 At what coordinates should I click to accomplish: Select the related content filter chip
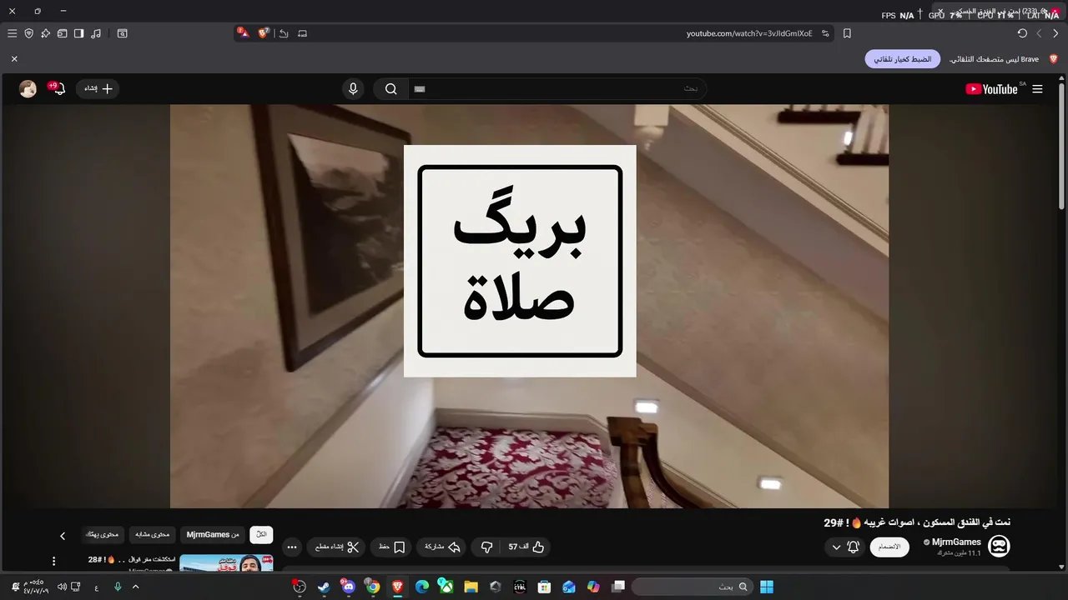coord(153,534)
